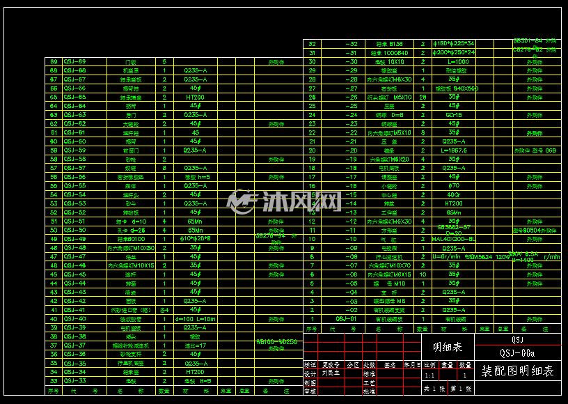
Task: Select the material cell '速比=17'
Action: (195, 345)
